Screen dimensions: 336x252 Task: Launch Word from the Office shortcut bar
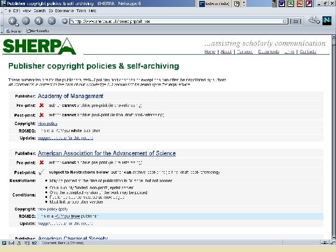click(x=281, y=3)
